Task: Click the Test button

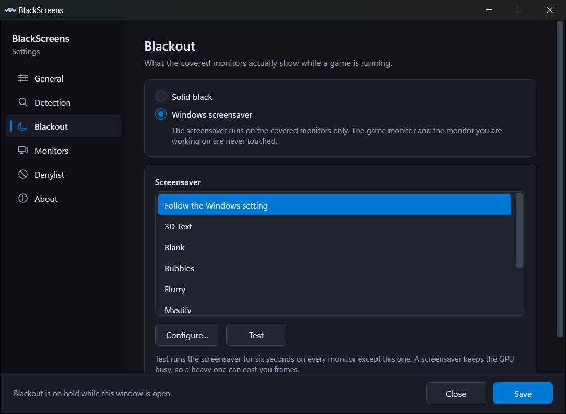Action: click(256, 335)
